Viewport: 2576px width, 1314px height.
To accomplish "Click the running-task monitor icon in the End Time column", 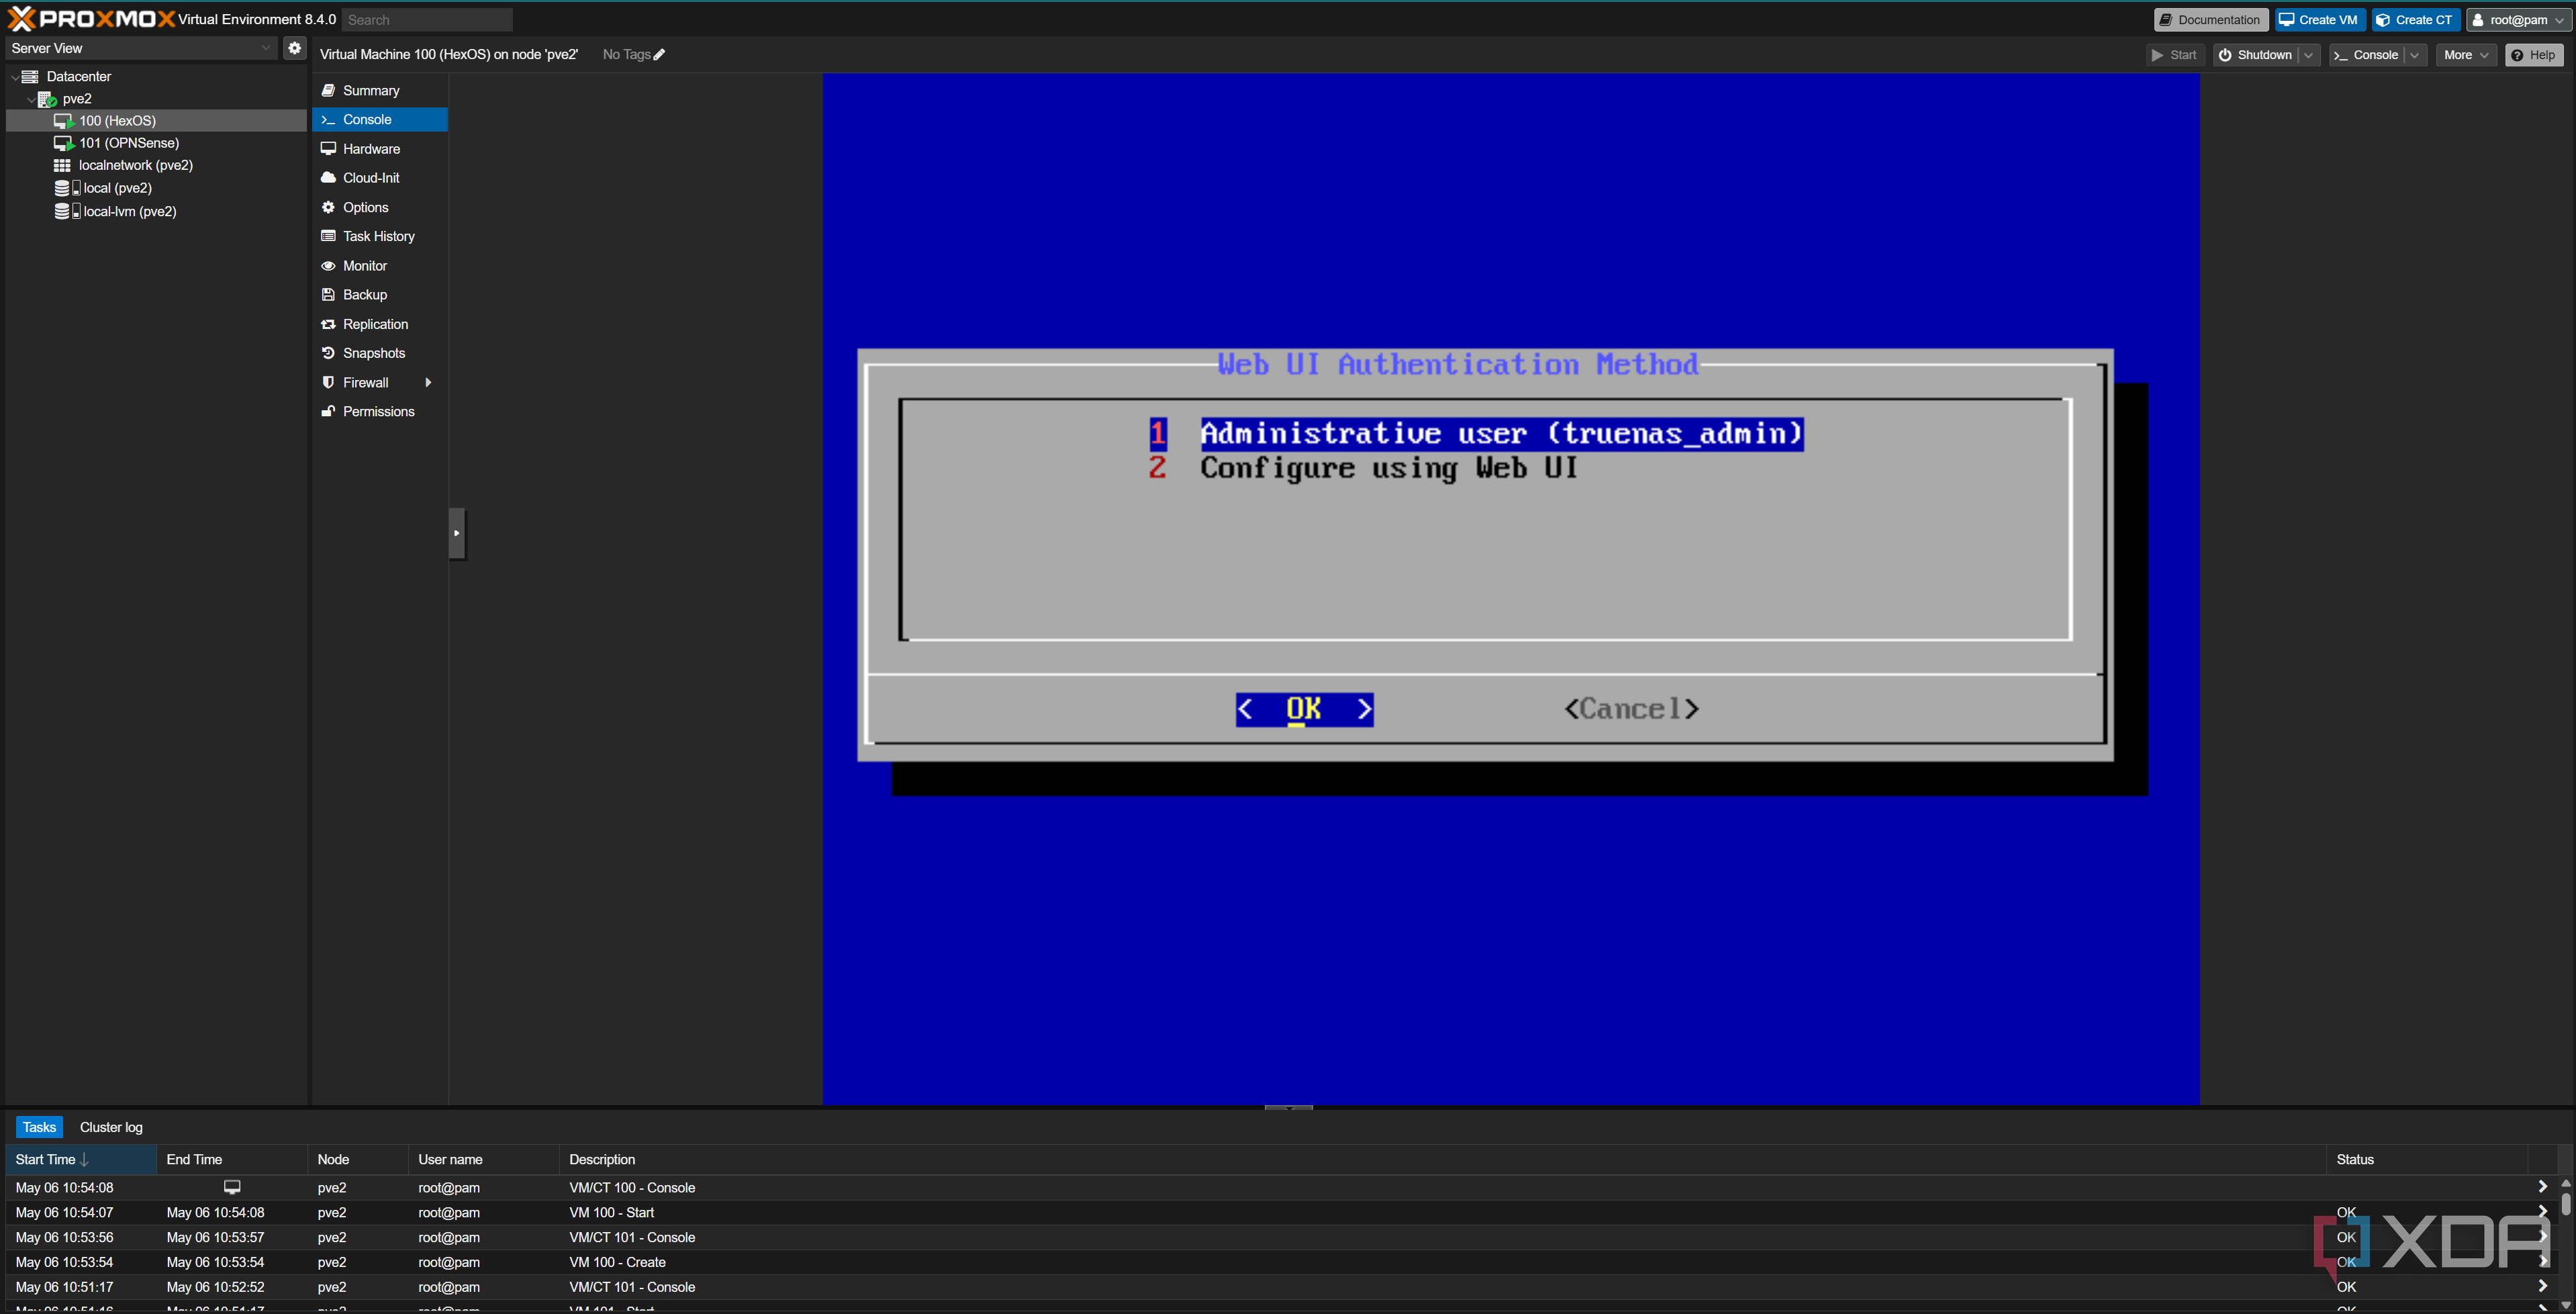I will (x=232, y=1188).
